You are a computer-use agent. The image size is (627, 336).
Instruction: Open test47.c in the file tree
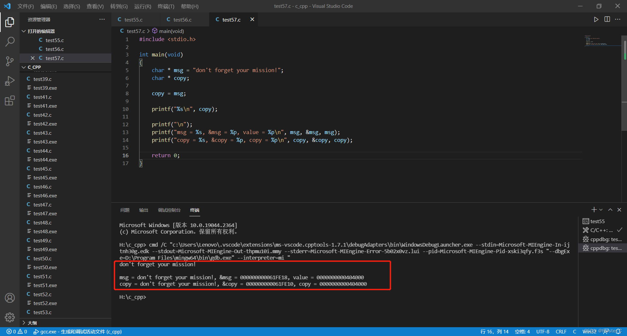tap(65, 205)
